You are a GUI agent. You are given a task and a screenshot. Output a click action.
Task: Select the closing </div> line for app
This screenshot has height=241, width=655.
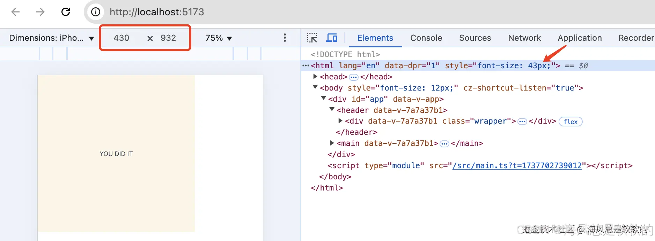(x=341, y=154)
